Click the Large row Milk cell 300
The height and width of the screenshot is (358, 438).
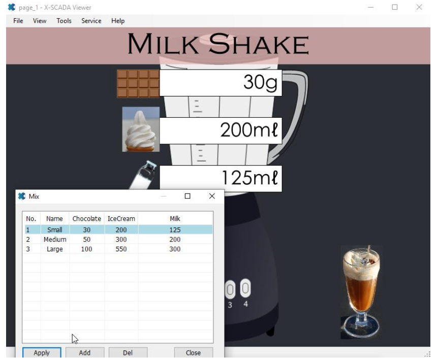click(x=175, y=249)
